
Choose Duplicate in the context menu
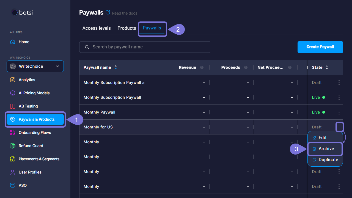coord(328,159)
